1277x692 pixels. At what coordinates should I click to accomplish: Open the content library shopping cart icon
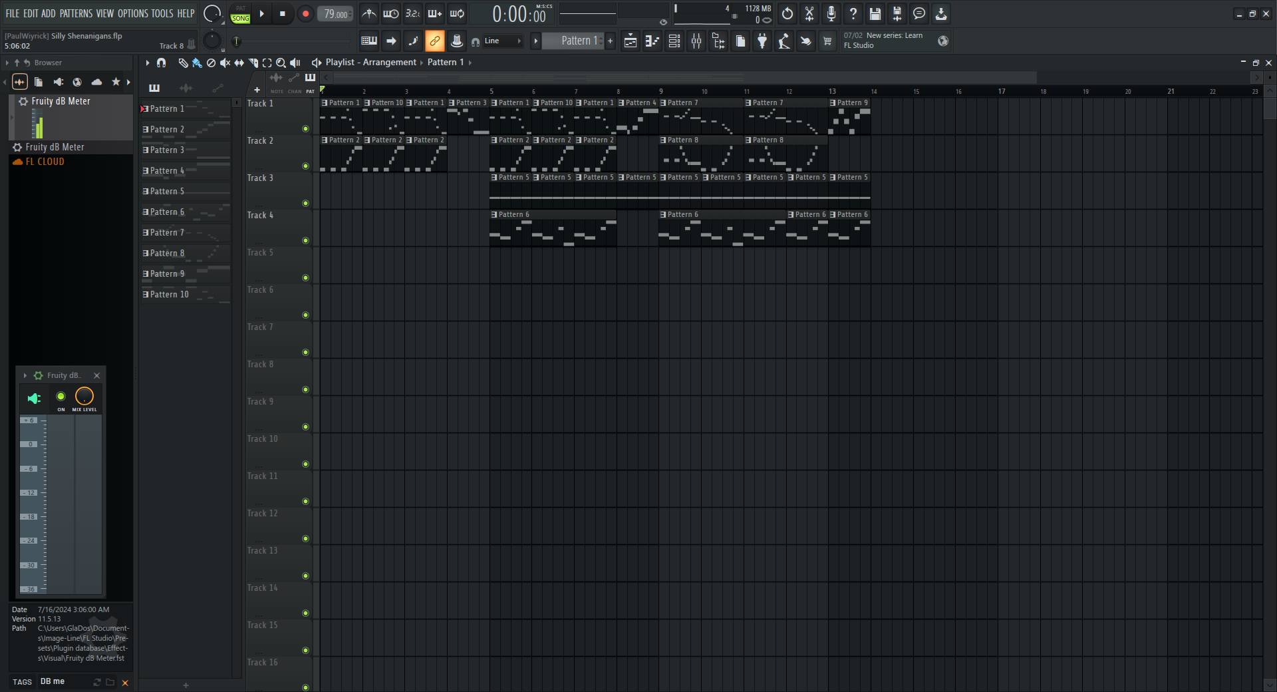click(x=827, y=41)
